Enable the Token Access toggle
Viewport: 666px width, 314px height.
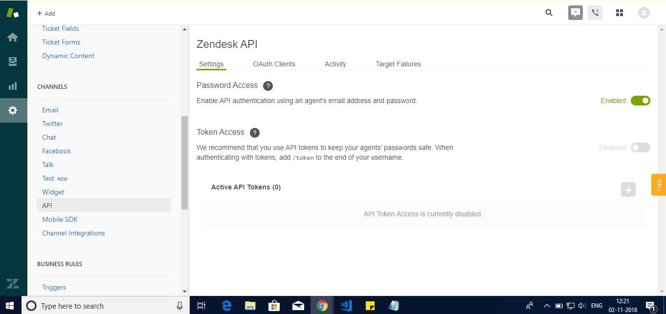pos(641,147)
